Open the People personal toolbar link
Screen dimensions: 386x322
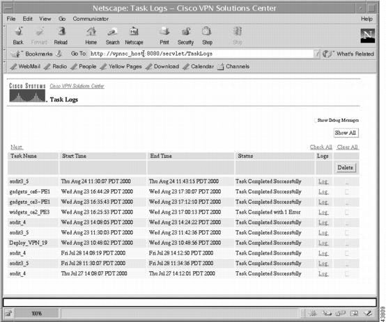pos(84,66)
